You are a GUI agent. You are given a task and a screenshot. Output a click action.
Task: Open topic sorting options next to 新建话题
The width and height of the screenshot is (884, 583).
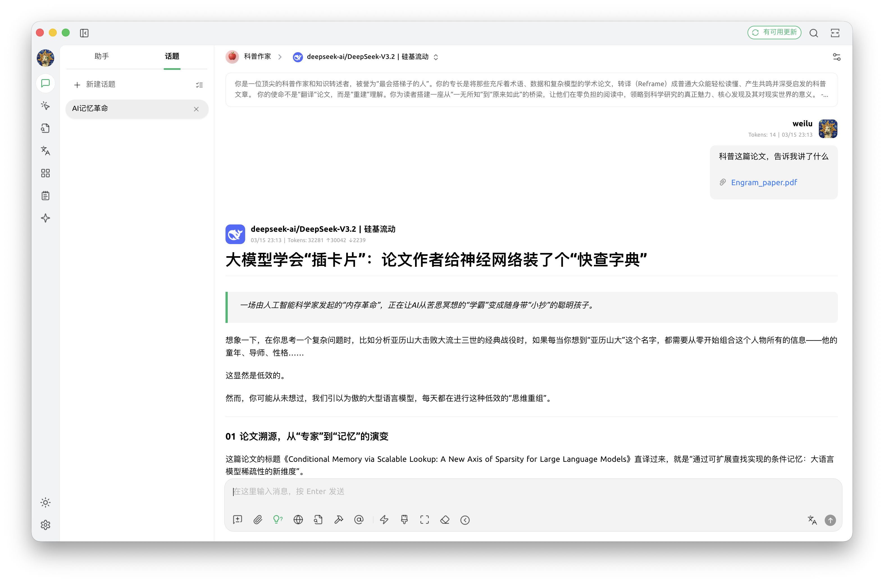[200, 85]
